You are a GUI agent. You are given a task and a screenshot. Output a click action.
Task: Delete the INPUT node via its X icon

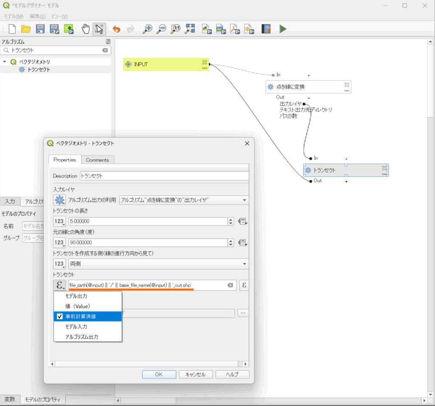click(204, 62)
